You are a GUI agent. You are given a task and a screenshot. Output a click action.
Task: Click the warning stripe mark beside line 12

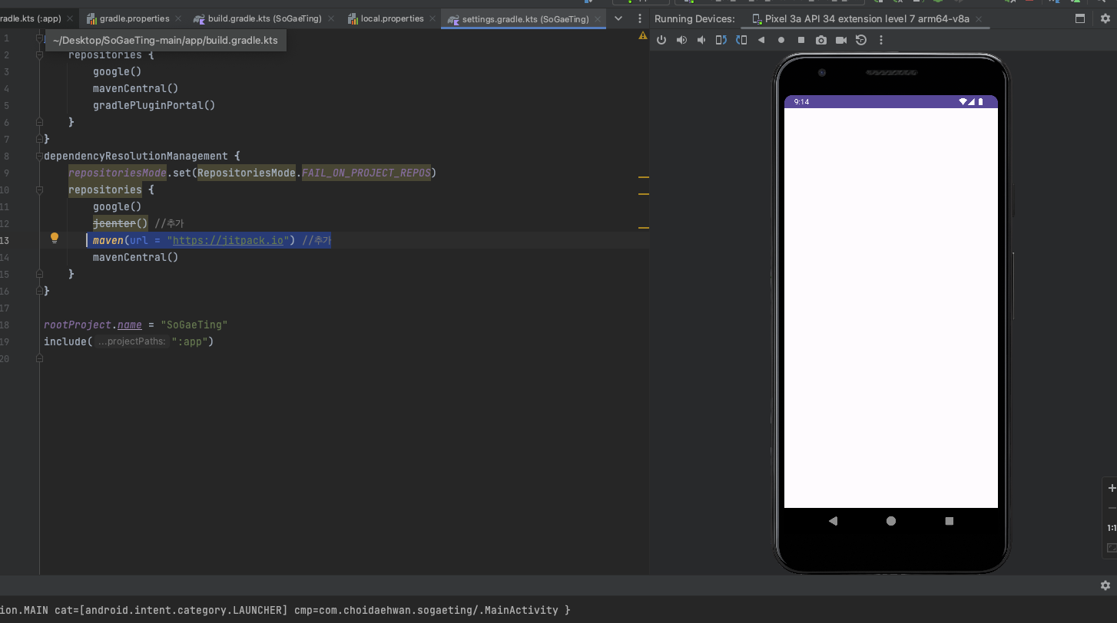tap(644, 228)
